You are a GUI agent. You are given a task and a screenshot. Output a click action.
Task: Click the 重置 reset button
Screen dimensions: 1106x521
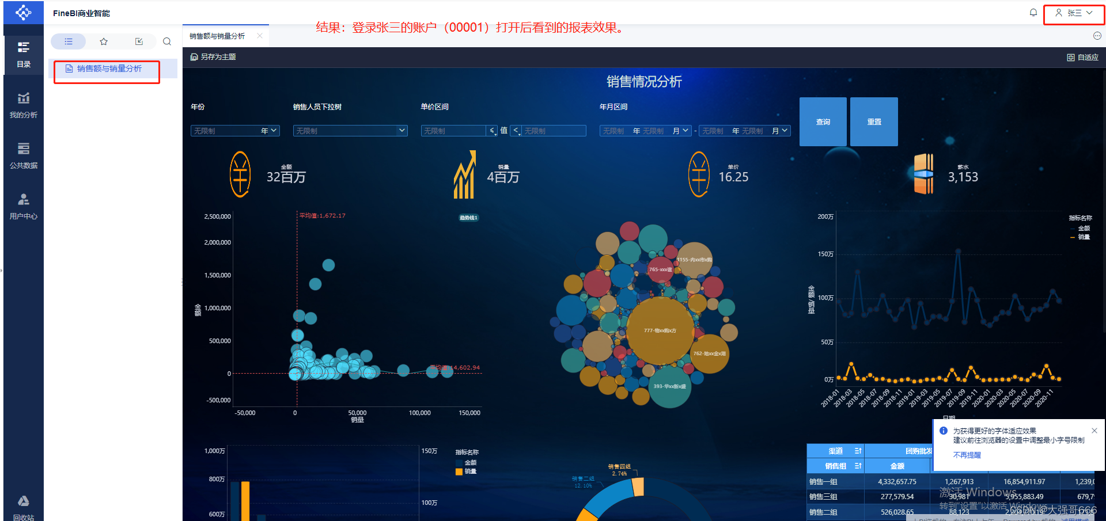874,121
